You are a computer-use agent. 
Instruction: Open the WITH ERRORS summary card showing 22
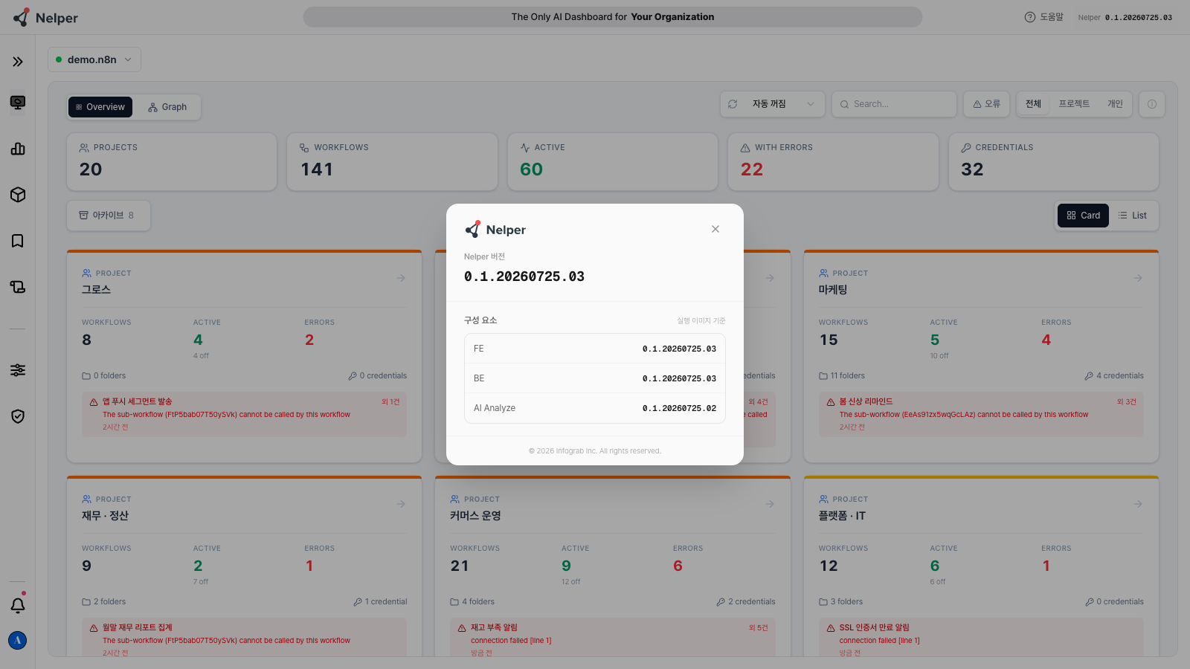[x=833, y=162]
